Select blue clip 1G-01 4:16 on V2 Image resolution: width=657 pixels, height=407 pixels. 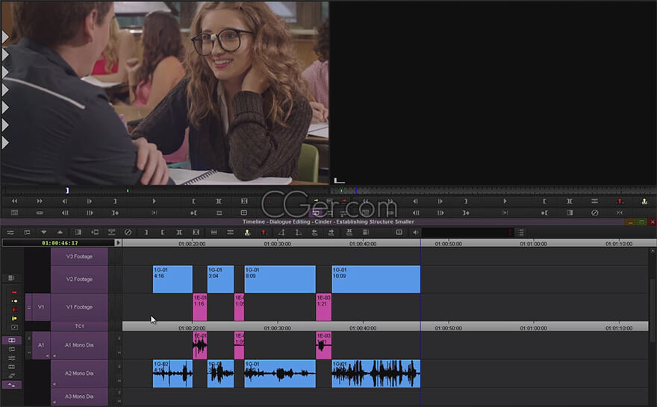(172, 280)
